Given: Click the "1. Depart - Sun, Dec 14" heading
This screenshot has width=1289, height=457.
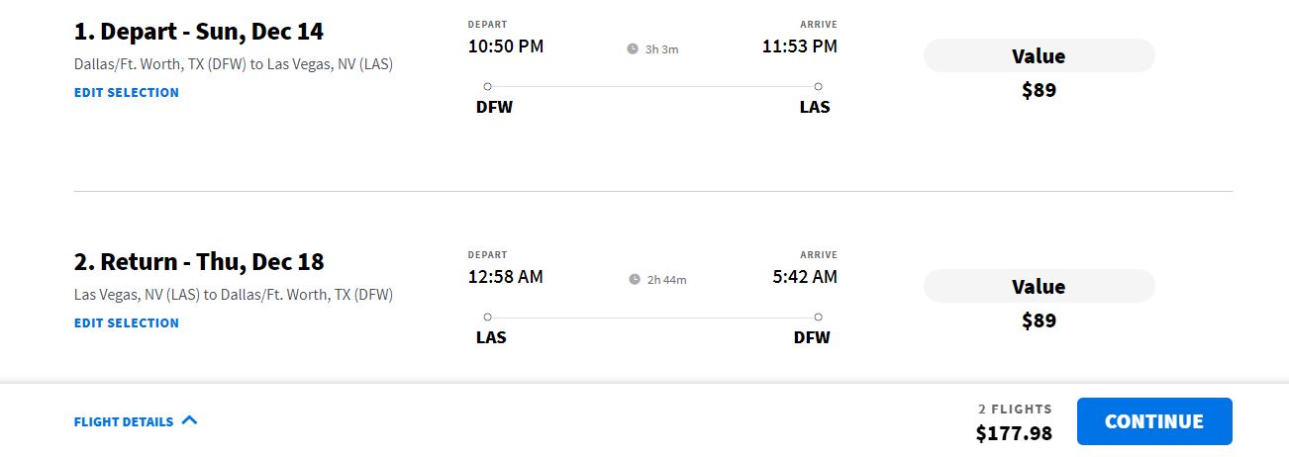Looking at the screenshot, I should pos(199,32).
